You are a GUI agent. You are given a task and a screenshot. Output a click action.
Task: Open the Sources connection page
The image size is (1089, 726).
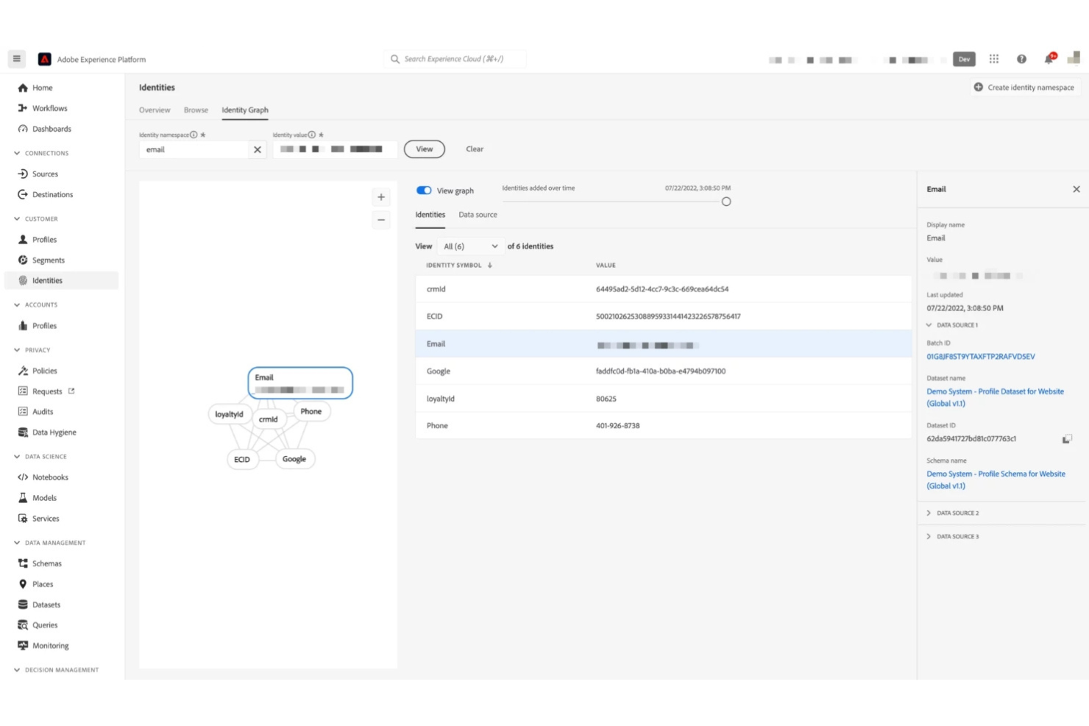(43, 174)
